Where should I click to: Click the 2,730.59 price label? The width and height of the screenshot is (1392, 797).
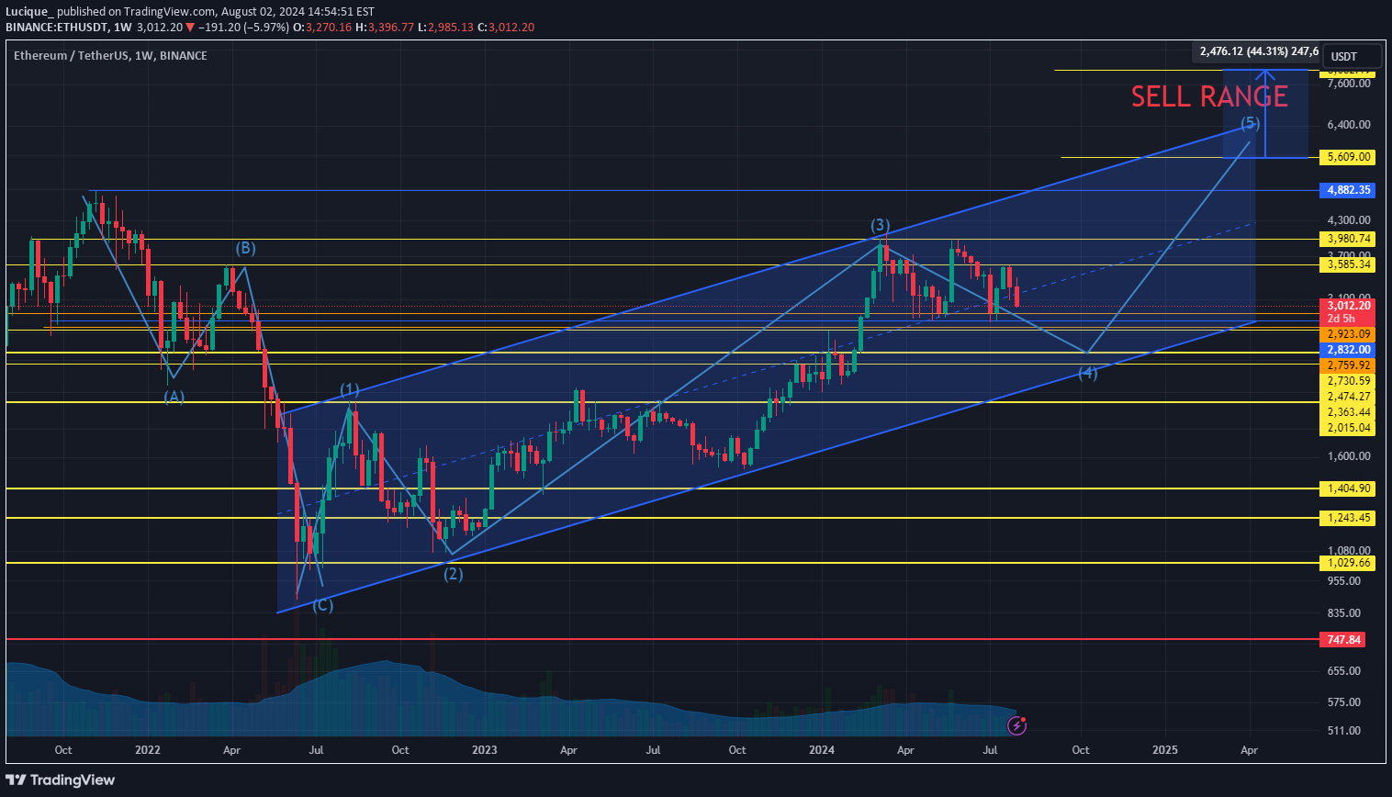pos(1348,381)
